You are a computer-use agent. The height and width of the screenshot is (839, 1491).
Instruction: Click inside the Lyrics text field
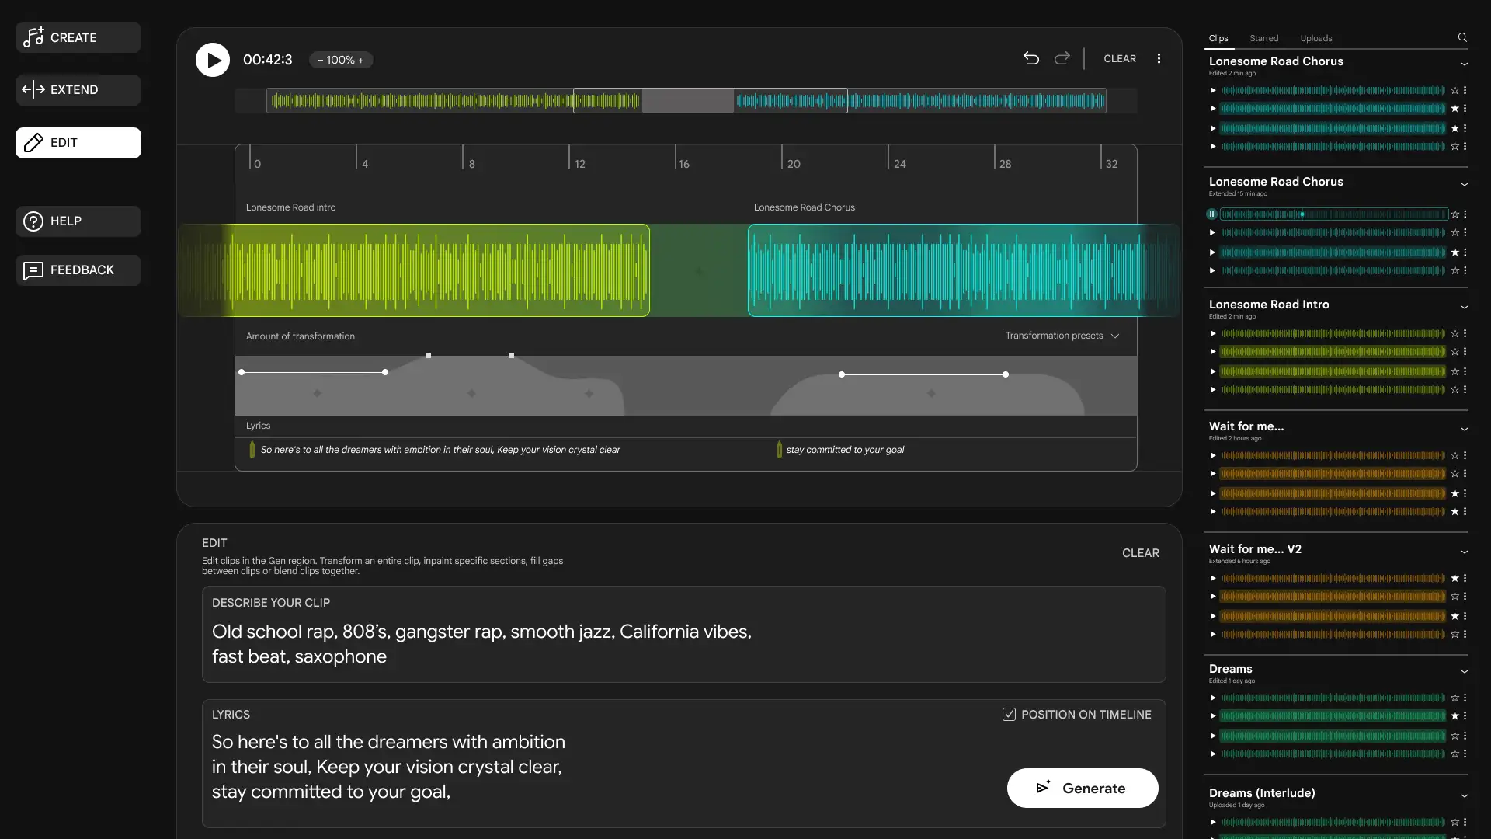click(x=683, y=764)
